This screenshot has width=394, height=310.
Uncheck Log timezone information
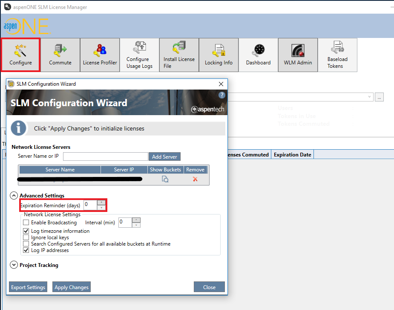(26, 231)
